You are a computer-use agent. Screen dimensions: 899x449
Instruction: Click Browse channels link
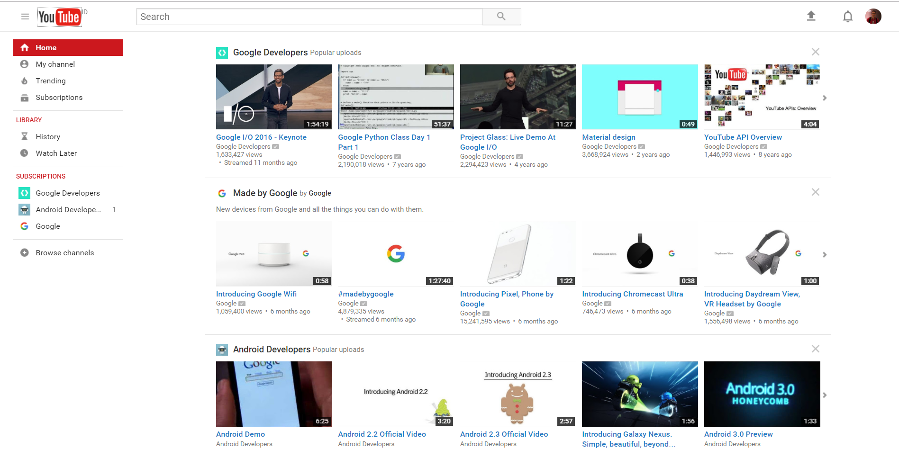(x=65, y=252)
